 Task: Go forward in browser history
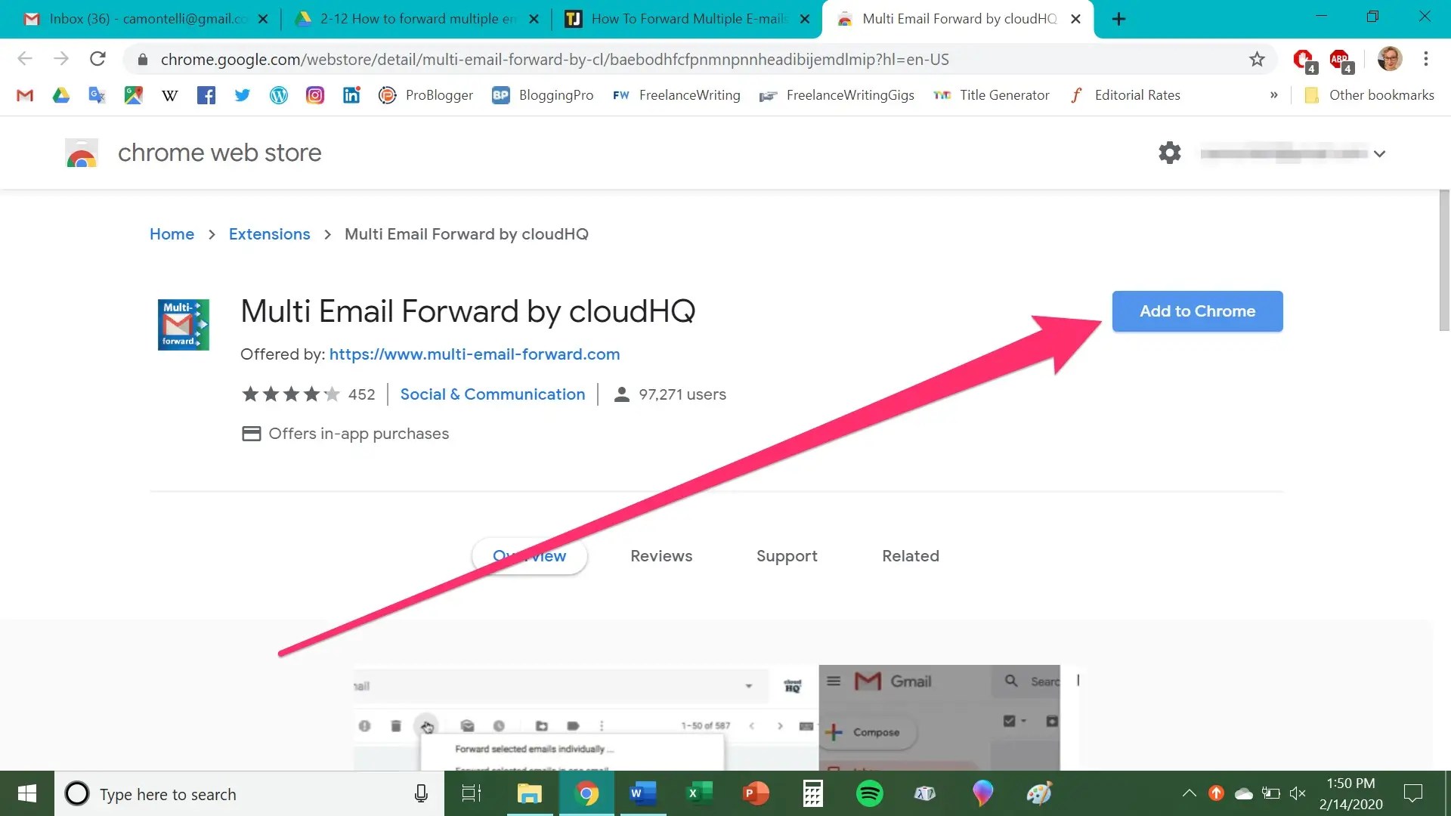[x=61, y=59]
